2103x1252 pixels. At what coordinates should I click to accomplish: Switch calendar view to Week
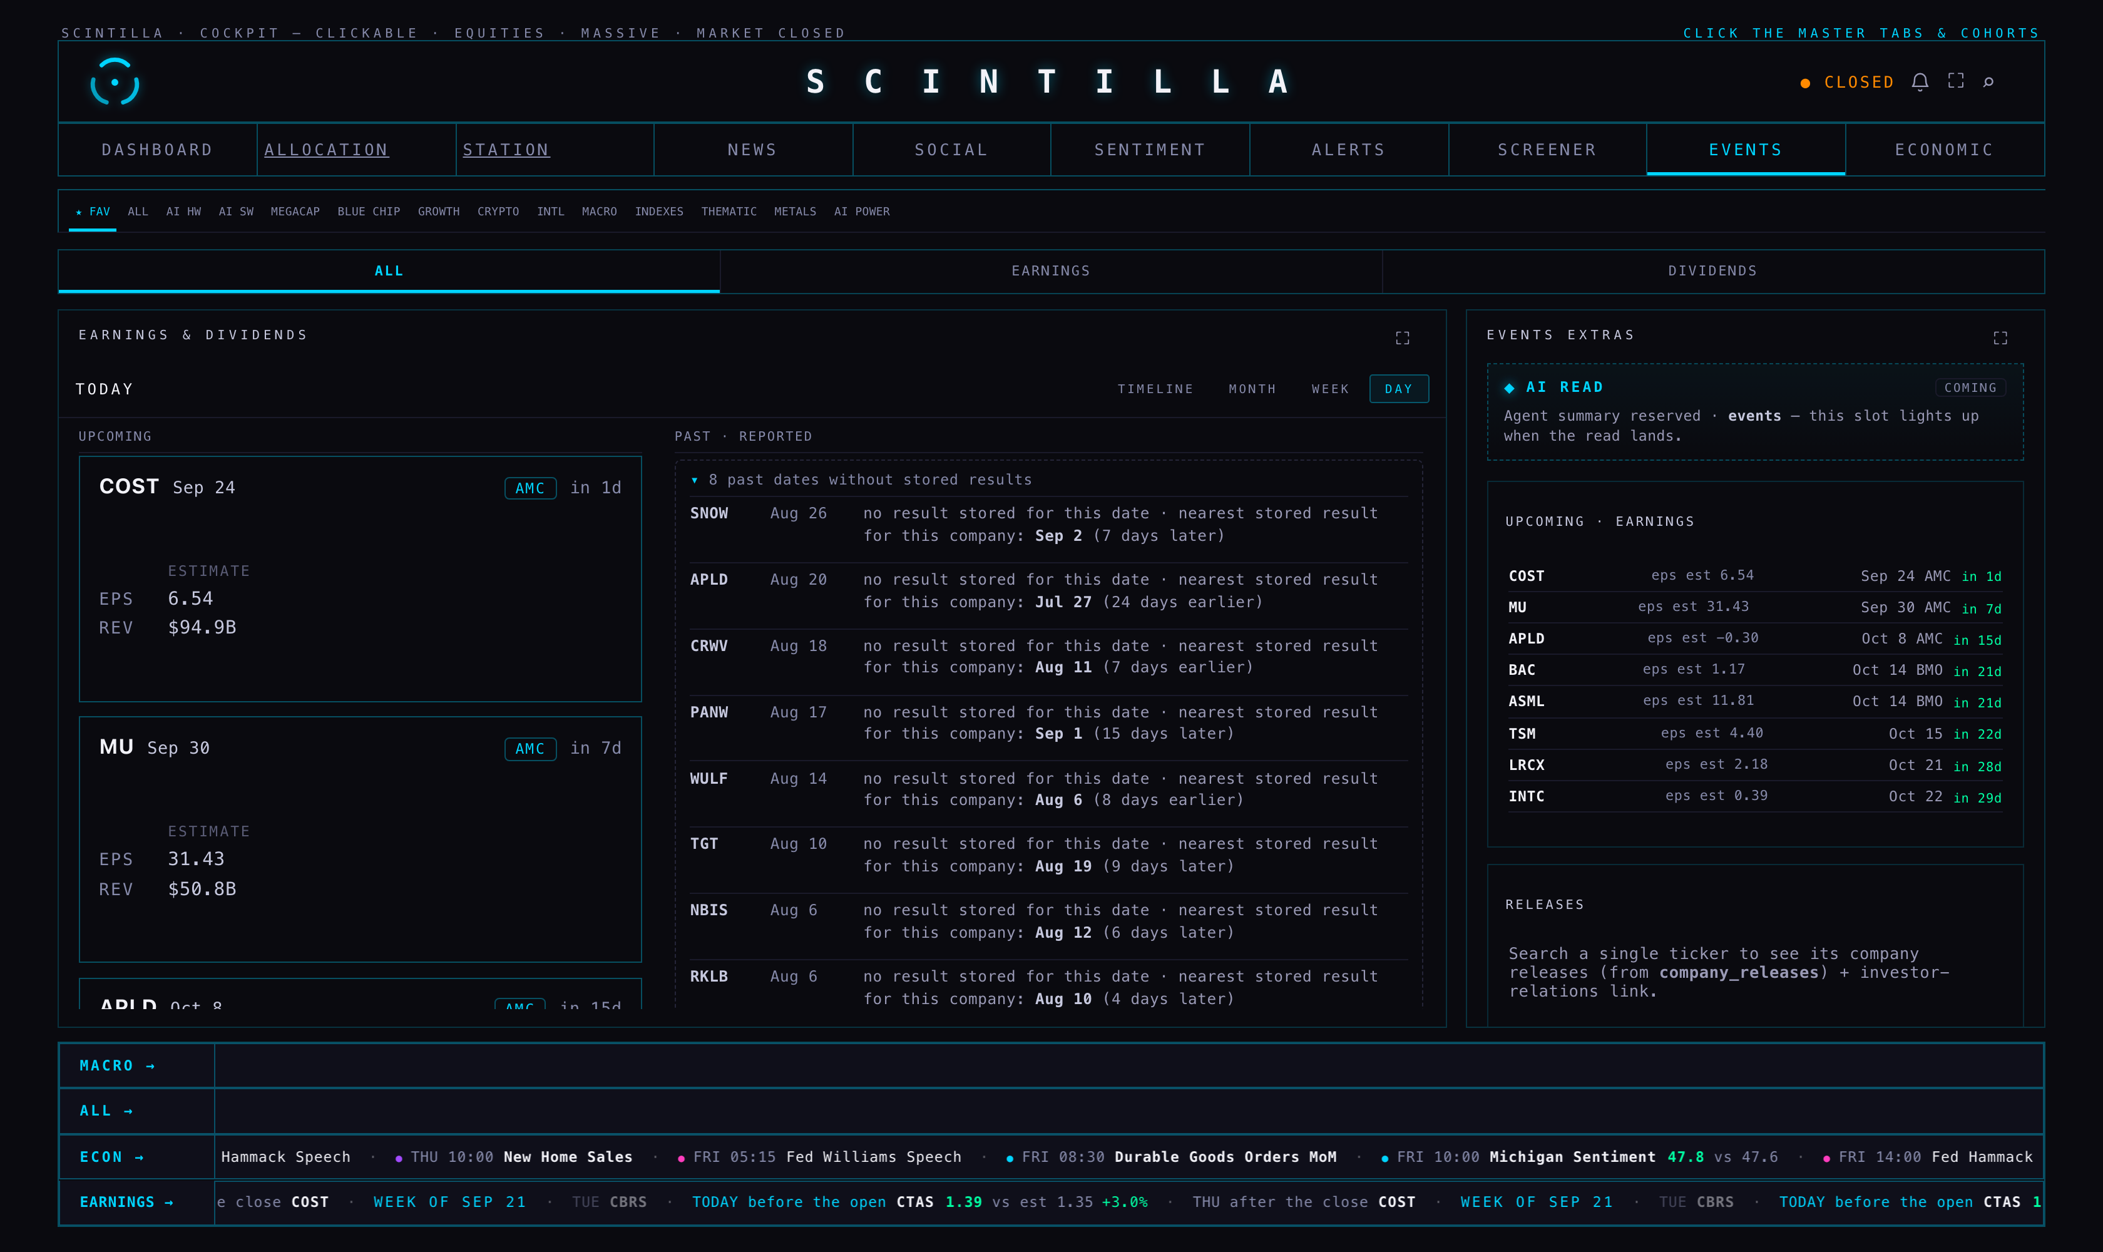[x=1330, y=389]
